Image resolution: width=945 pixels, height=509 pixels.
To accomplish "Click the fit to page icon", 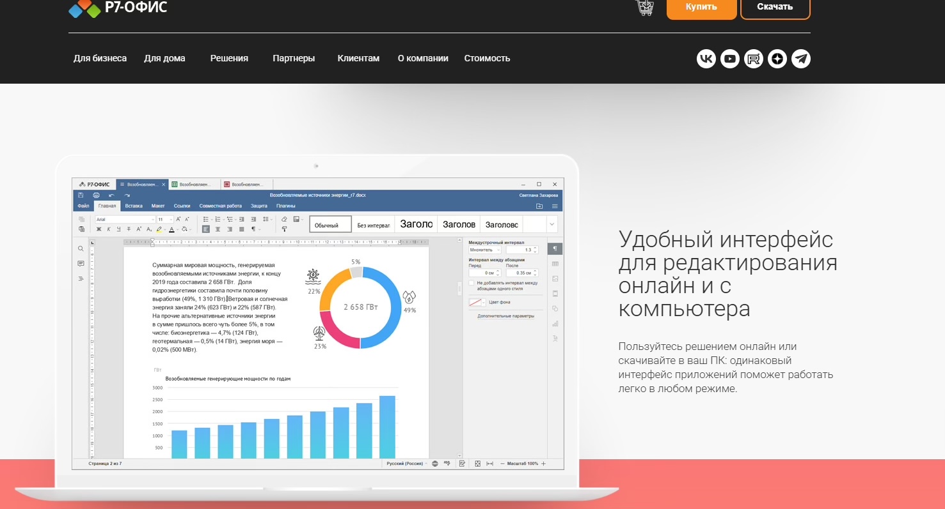I will [477, 464].
